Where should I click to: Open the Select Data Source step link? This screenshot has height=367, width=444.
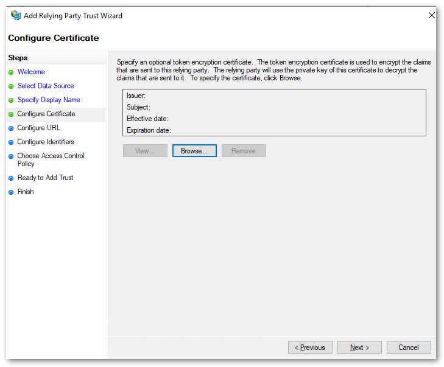46,86
